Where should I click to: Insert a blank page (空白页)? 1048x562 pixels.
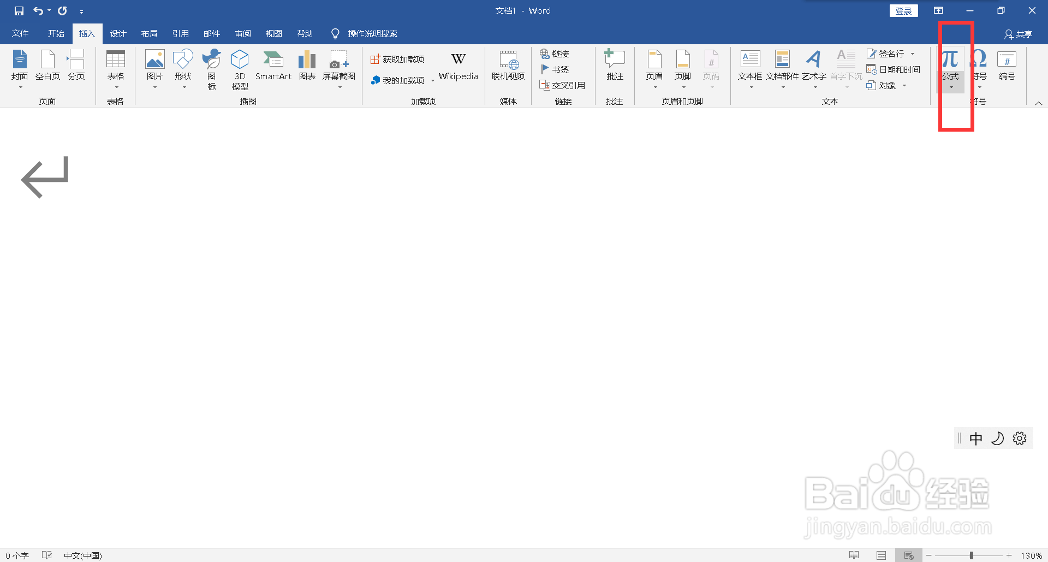(48, 66)
